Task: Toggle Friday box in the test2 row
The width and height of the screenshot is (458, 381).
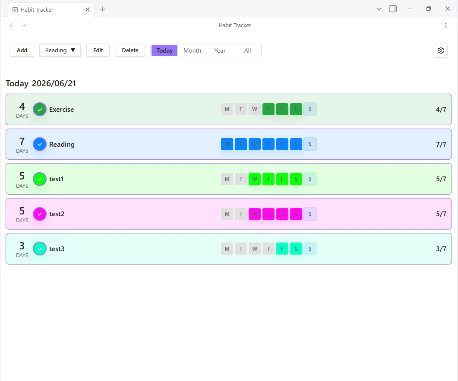Action: coord(282,214)
